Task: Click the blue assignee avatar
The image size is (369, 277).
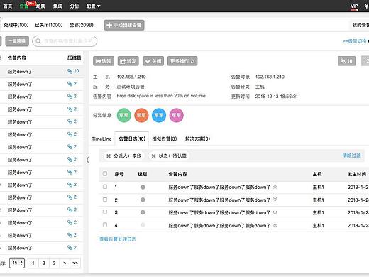Action: [x=159, y=115]
